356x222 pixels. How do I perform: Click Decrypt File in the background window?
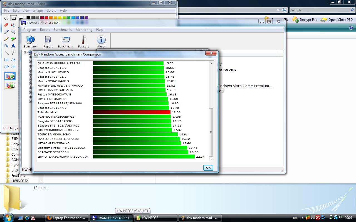[305, 20]
